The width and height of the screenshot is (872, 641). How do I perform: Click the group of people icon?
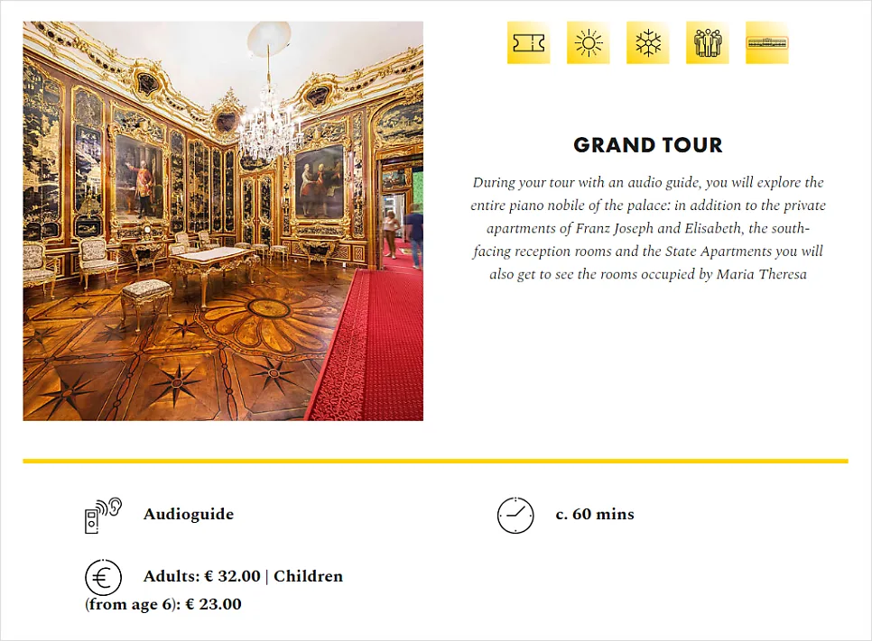[708, 43]
